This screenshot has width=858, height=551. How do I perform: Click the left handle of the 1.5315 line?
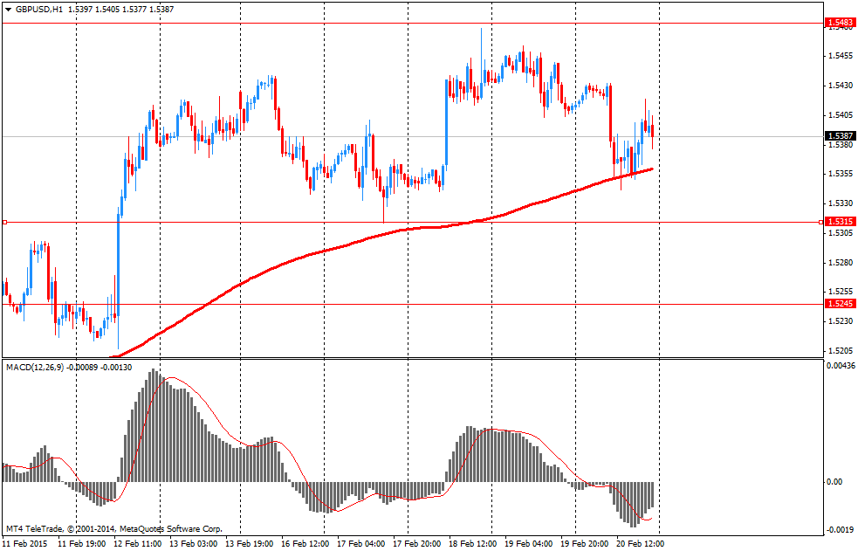click(4, 222)
